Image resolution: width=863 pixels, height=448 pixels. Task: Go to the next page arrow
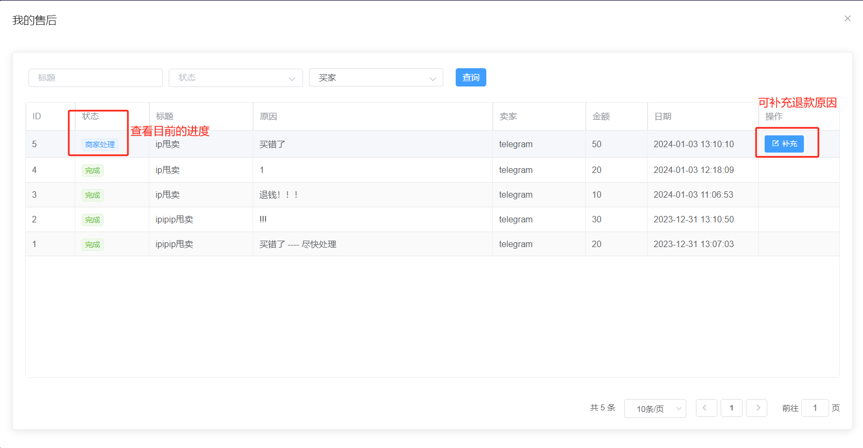click(x=757, y=408)
